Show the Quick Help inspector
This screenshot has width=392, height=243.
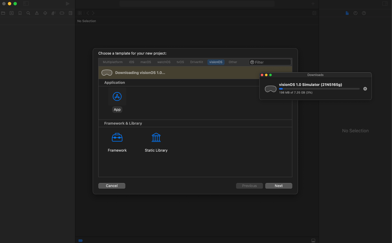364,13
